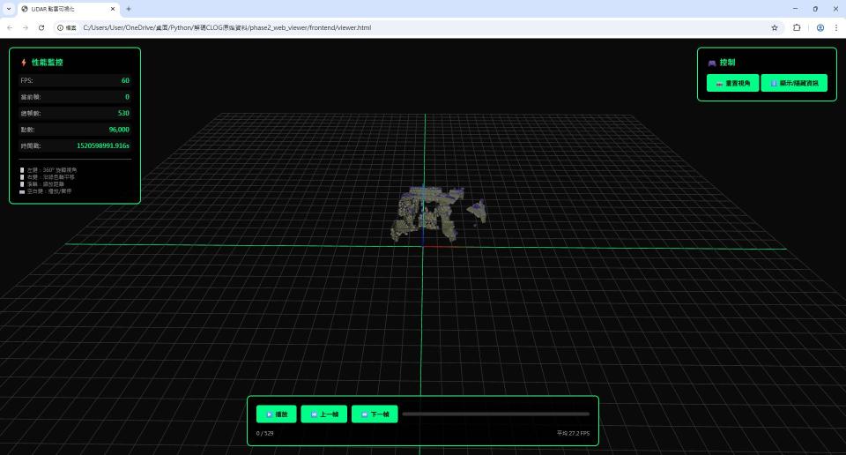Go to previous frame with 上一幀
The height and width of the screenshot is (455, 846).
pos(323,414)
